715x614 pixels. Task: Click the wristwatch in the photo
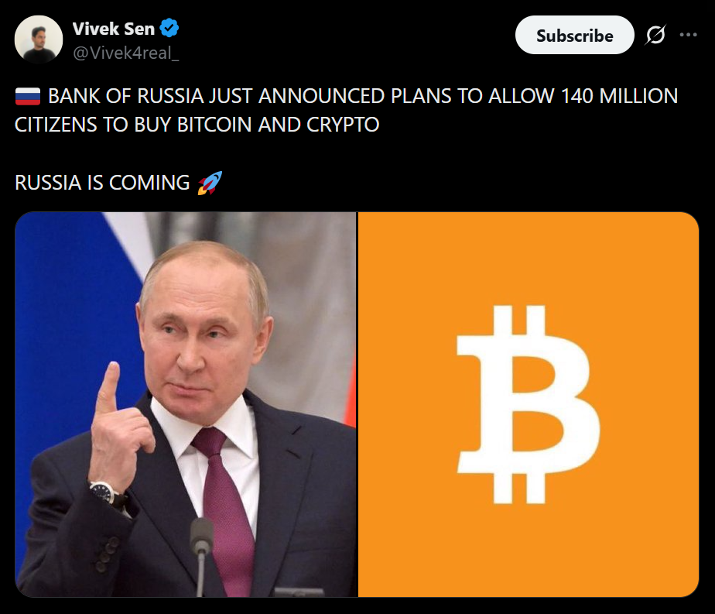point(108,495)
